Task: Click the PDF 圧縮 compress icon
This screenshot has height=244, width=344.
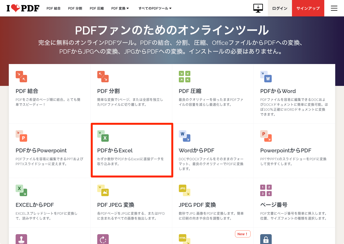Action: (x=185, y=77)
